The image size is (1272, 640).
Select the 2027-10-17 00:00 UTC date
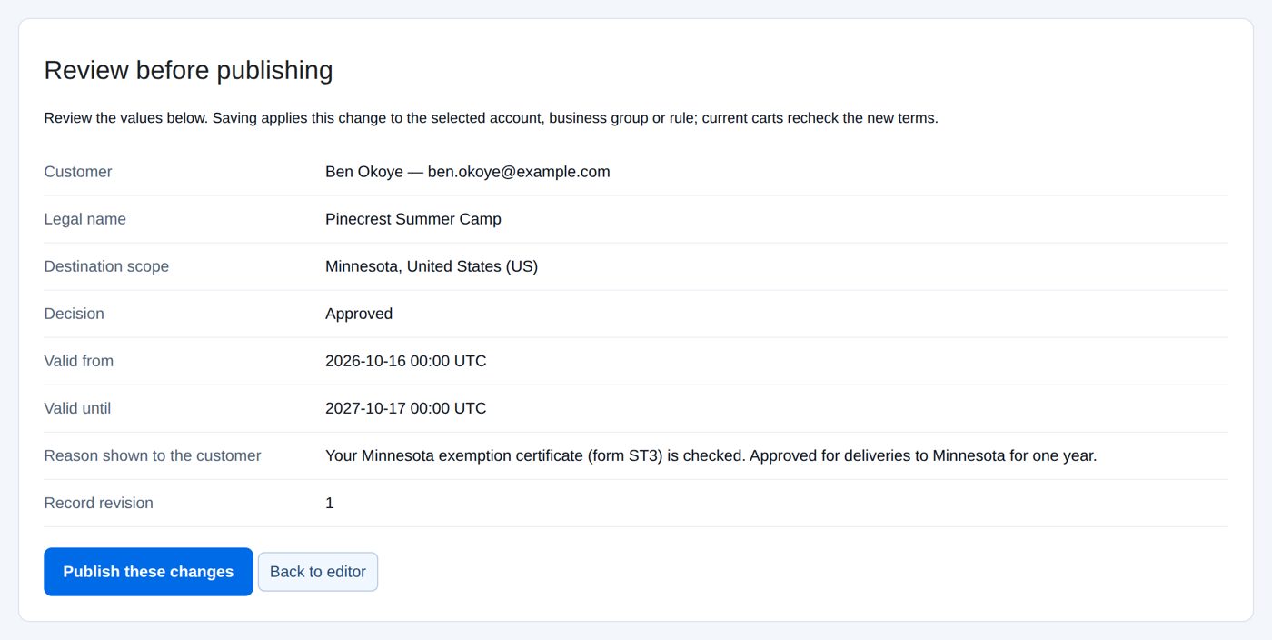pos(406,408)
